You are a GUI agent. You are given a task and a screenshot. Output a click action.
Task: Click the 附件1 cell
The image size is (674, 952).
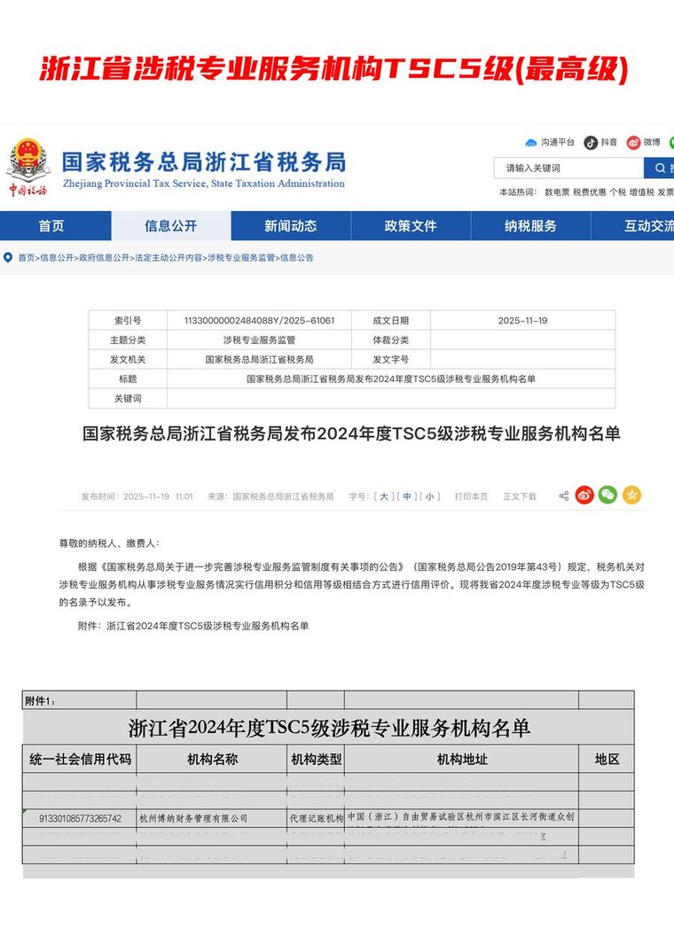(80, 700)
